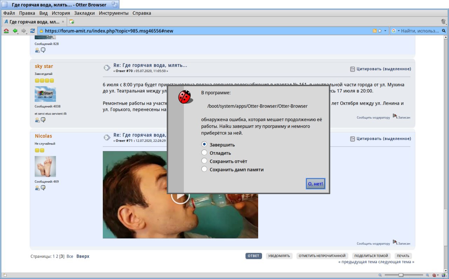Send message to user with 828 posts
The image size is (449, 279).
tap(43, 50)
